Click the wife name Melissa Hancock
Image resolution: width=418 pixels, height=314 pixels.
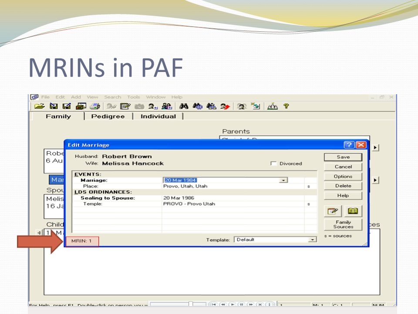click(133, 164)
